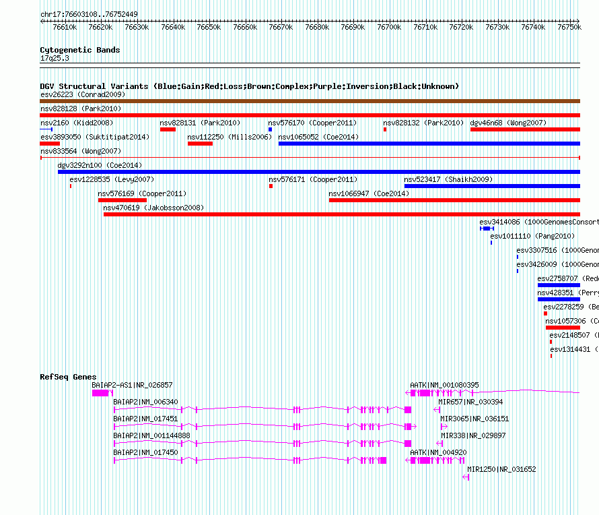This screenshot has height=515, width=599.
Task: Open the AATK|NM_001080395 gene label
Action: (444, 385)
